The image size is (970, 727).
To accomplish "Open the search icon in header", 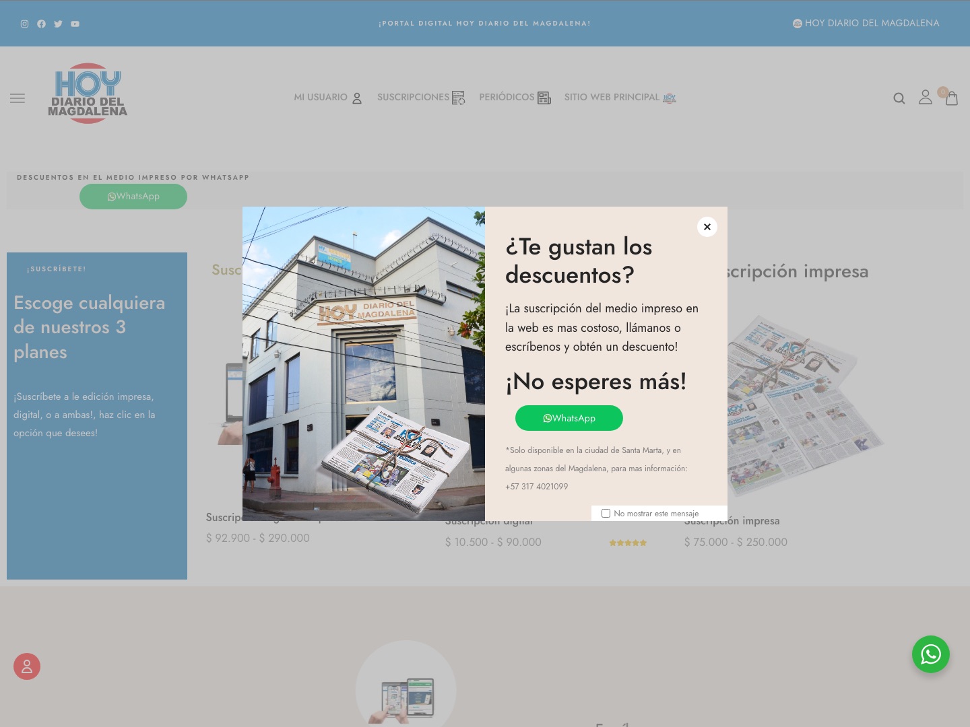I will [899, 98].
